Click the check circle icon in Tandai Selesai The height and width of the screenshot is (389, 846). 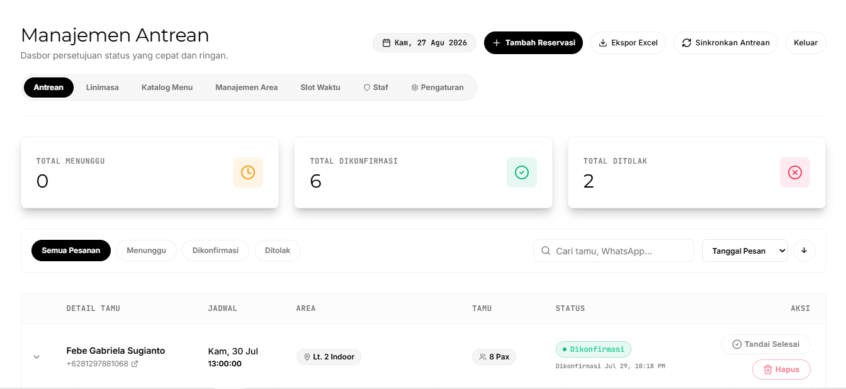point(737,344)
